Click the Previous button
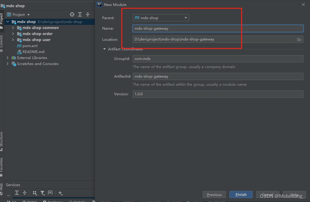 [x=214, y=195]
